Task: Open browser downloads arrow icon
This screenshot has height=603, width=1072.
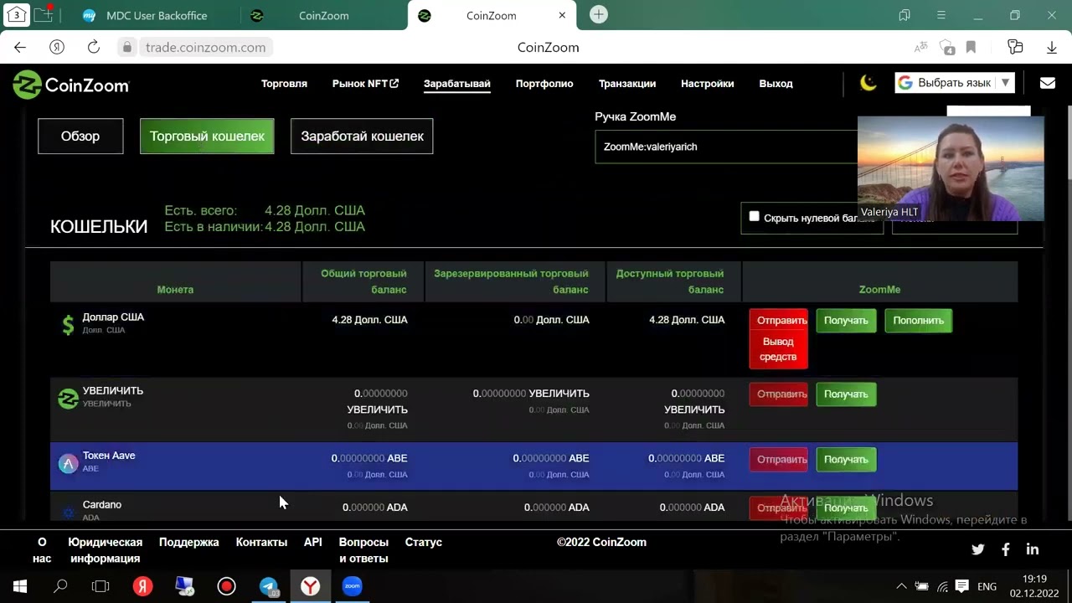Action: [1052, 48]
